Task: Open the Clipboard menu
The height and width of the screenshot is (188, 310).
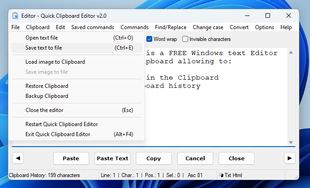Action: pyautogui.click(x=38, y=27)
